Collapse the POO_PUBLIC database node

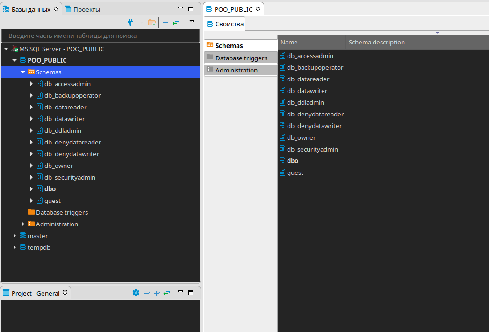(x=14, y=60)
